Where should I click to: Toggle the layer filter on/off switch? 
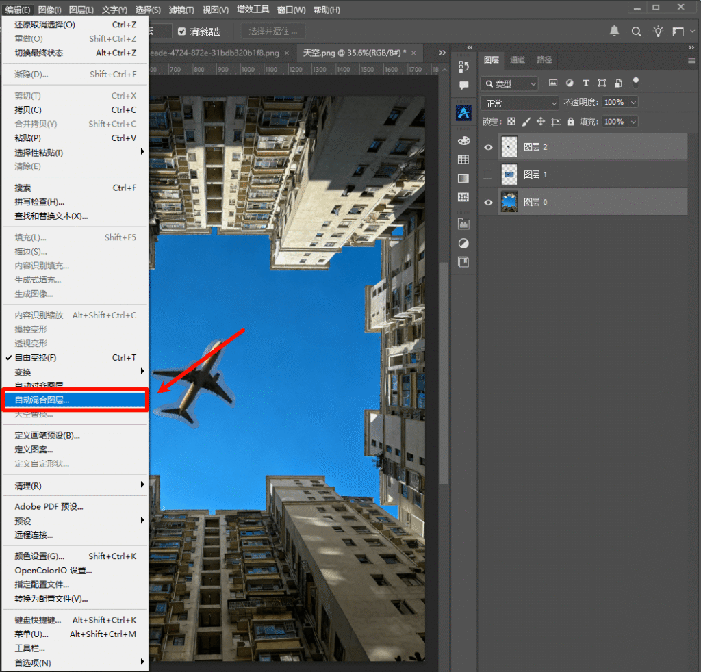(x=635, y=83)
